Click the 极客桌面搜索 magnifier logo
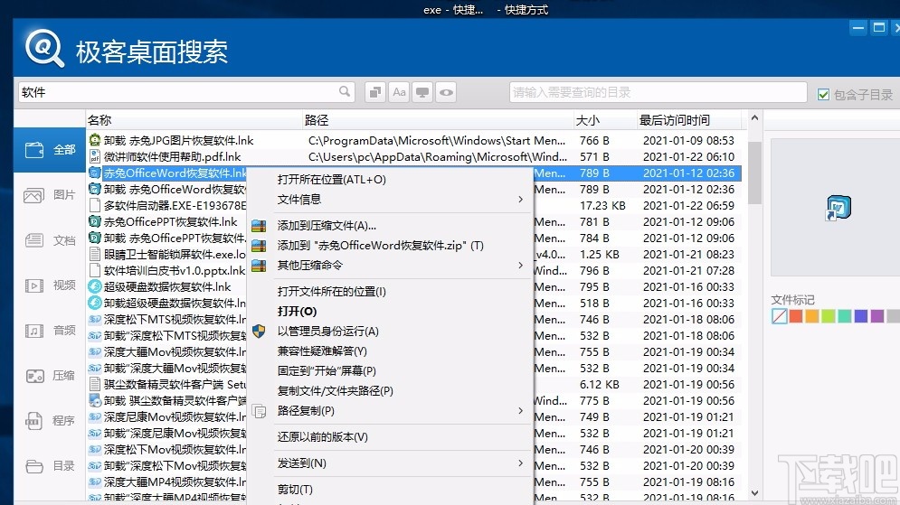Viewport: 900px width, 505px height. point(43,50)
